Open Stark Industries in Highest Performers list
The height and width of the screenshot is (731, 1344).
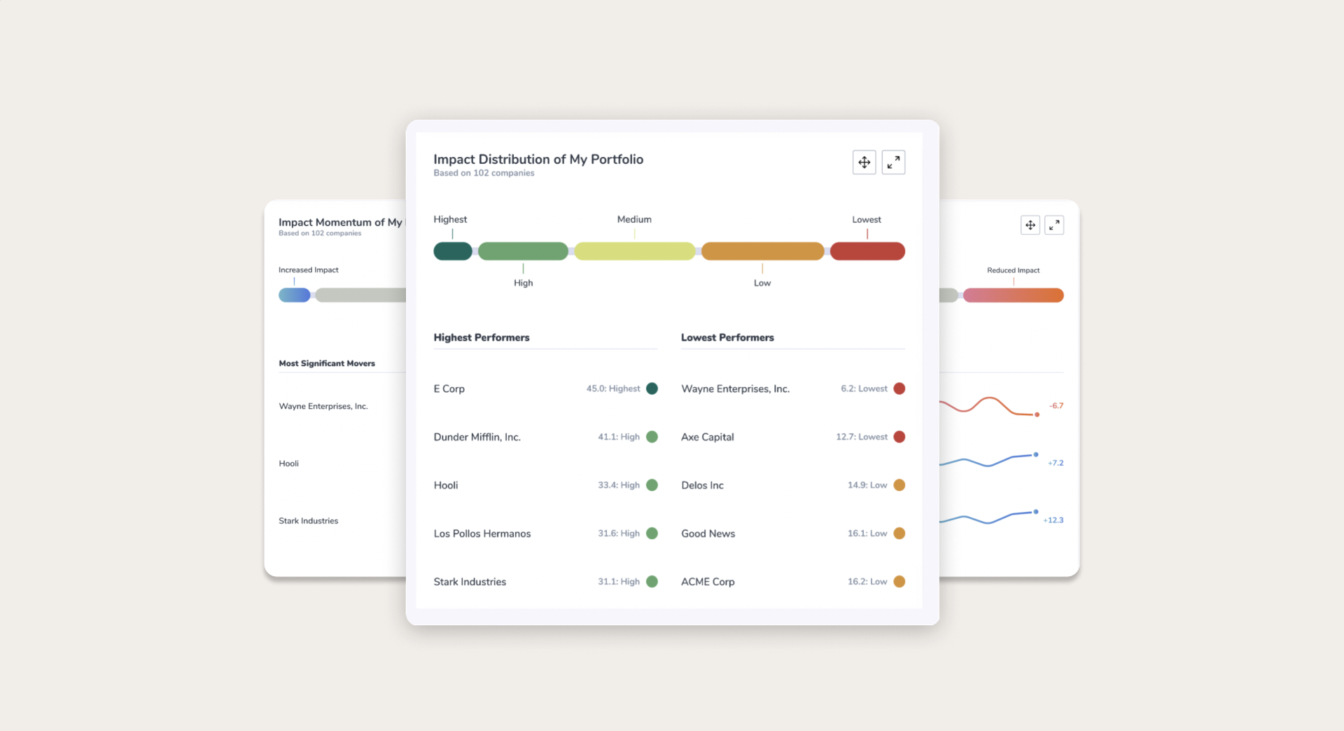(x=545, y=582)
